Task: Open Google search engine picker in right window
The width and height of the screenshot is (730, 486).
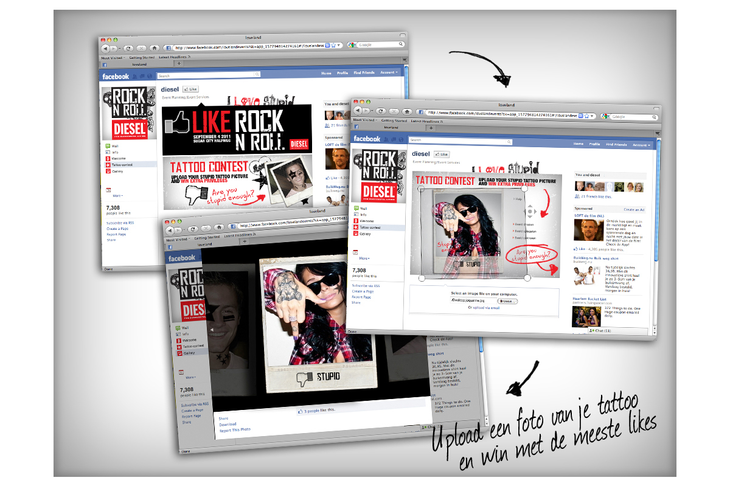Action: (605, 116)
